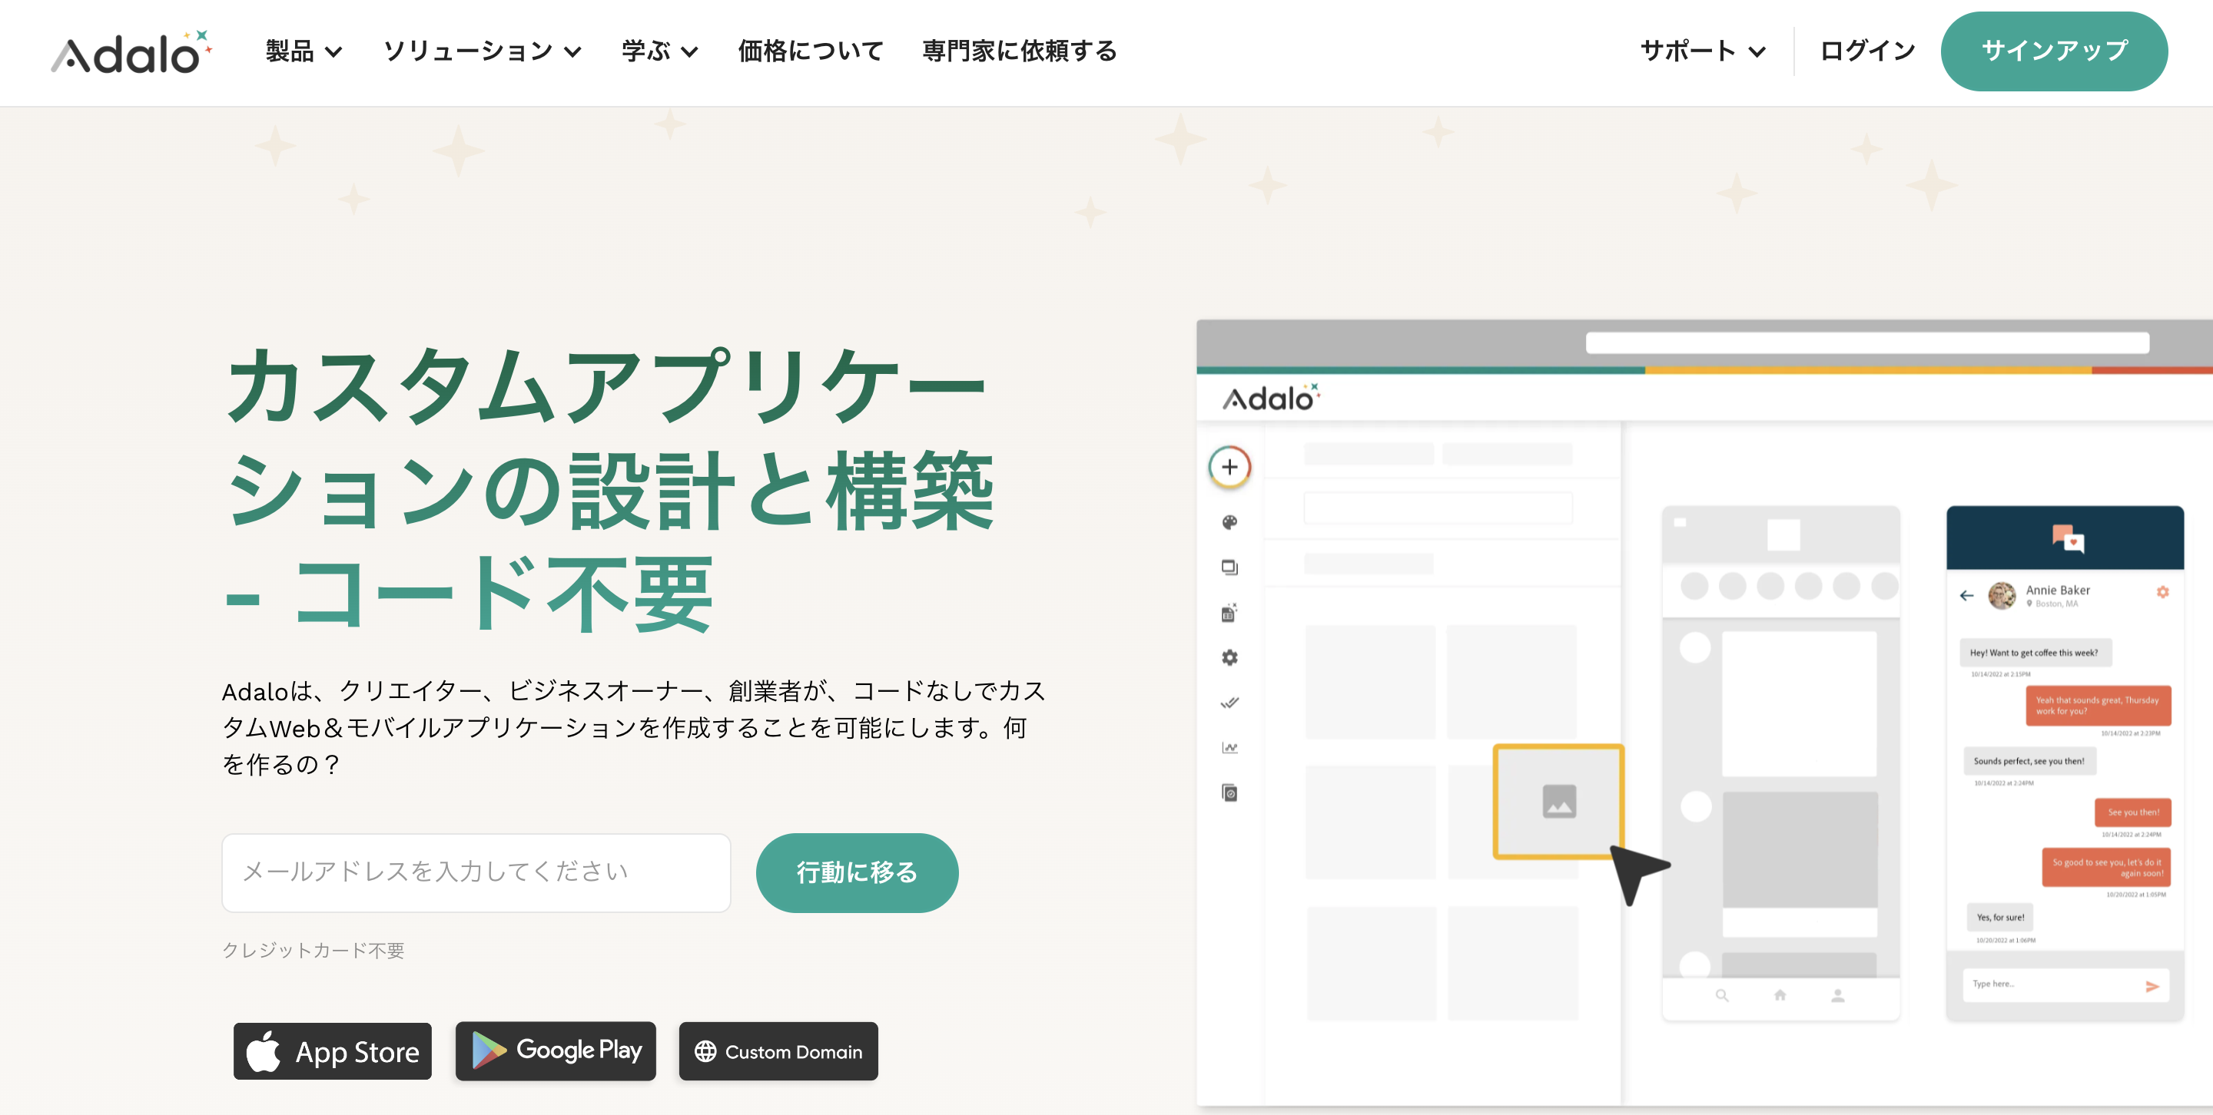Click the クレジットカード不要 note

[313, 950]
